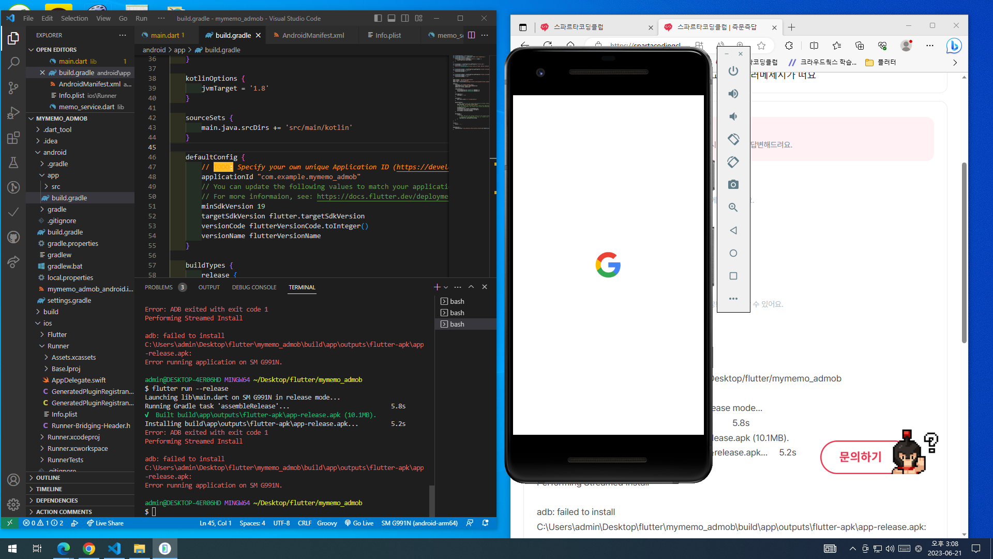
Task: Maximize the terminal panel size
Action: [471, 287]
